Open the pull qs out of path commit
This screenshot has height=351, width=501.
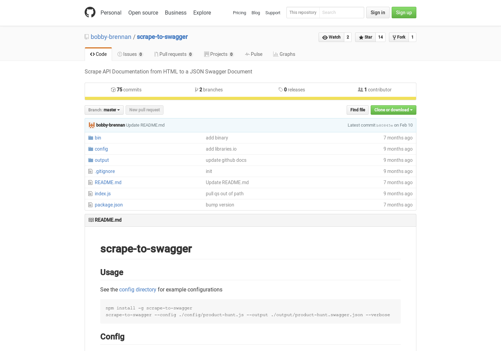[x=224, y=194]
